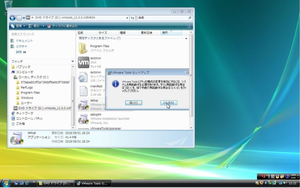
Task: Click the Bluetooth tray icon
Action: (x=265, y=183)
